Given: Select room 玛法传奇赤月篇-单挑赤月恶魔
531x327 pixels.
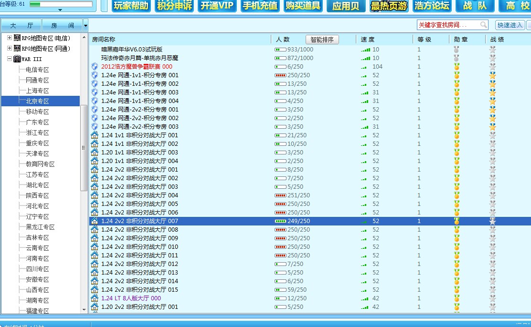Looking at the screenshot, I should (x=139, y=58).
